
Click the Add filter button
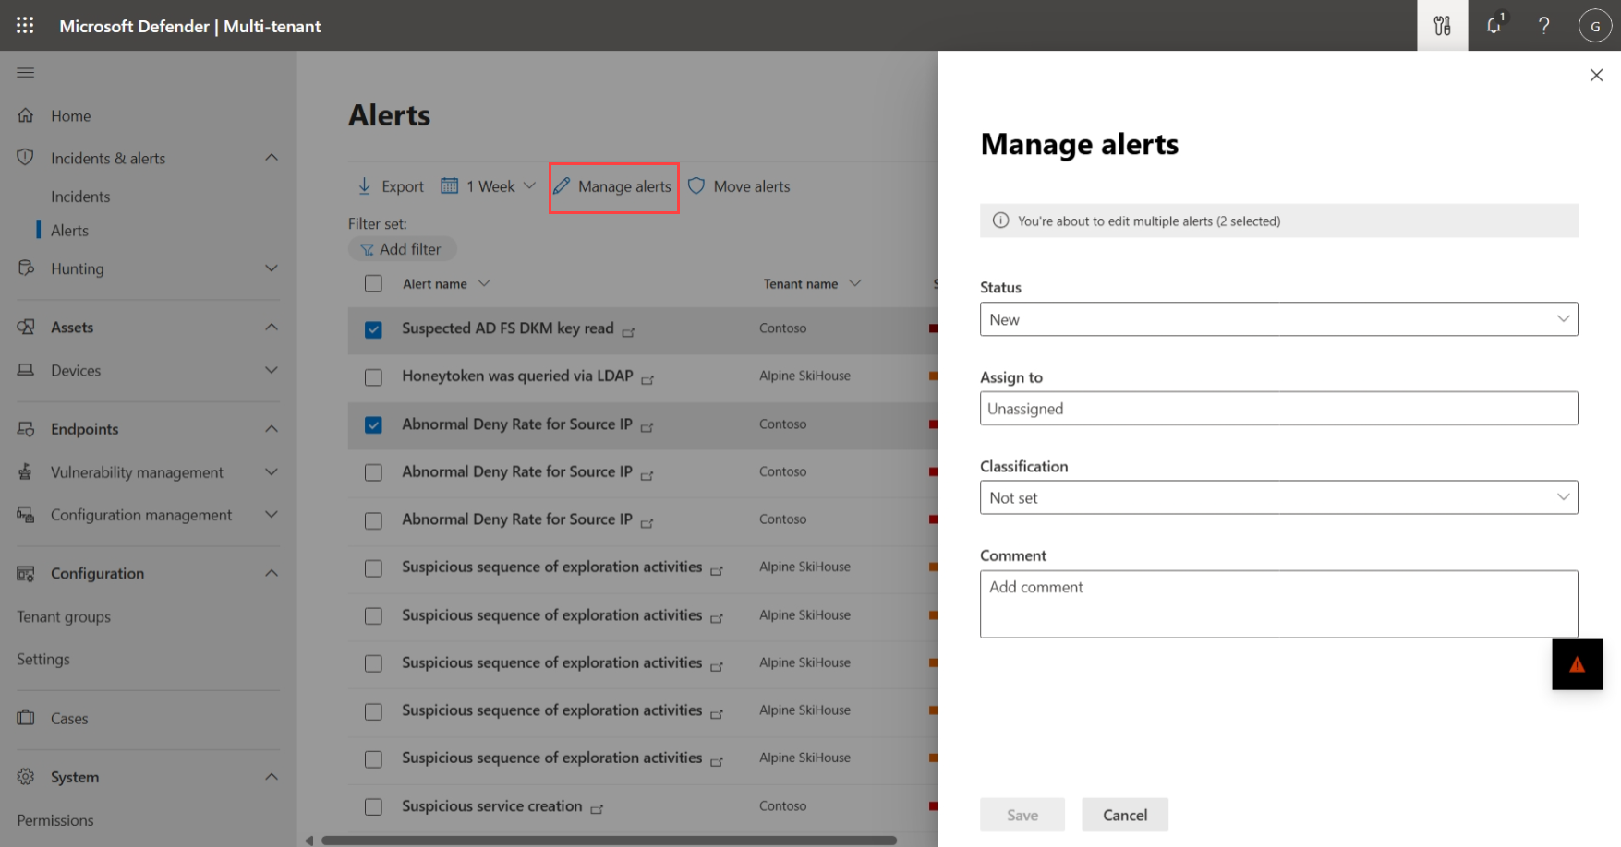pos(402,249)
